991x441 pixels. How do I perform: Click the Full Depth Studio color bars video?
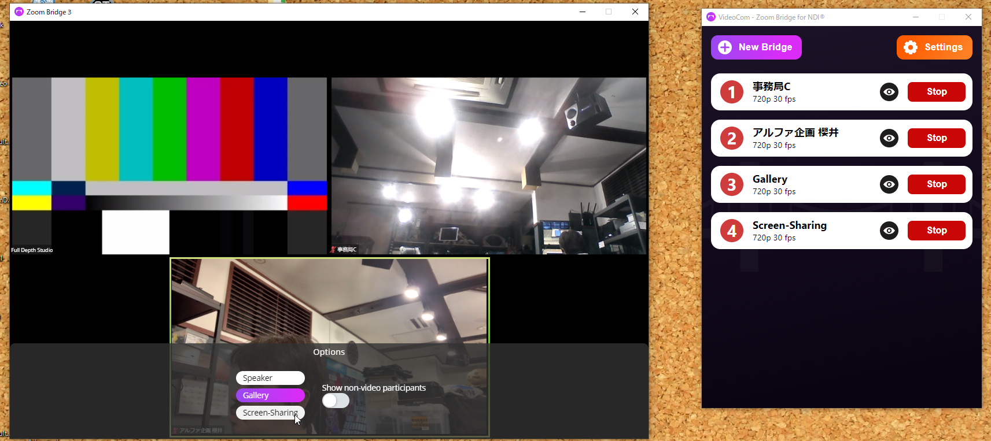click(x=169, y=166)
